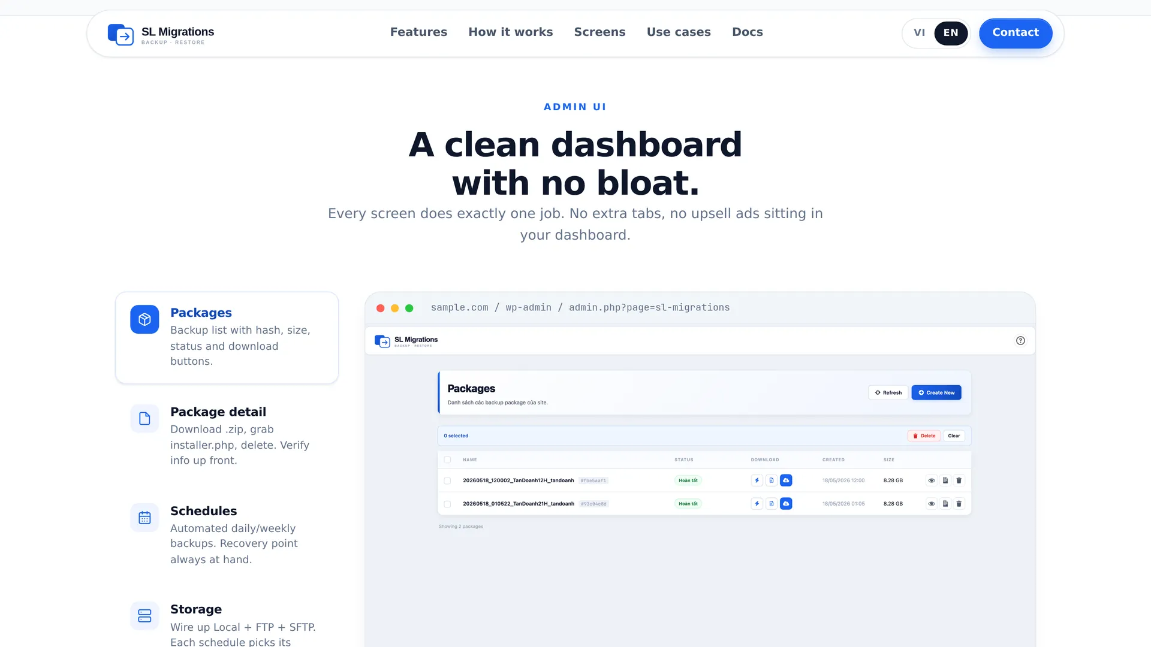
Task: Click the Clear selection button
Action: click(x=954, y=436)
